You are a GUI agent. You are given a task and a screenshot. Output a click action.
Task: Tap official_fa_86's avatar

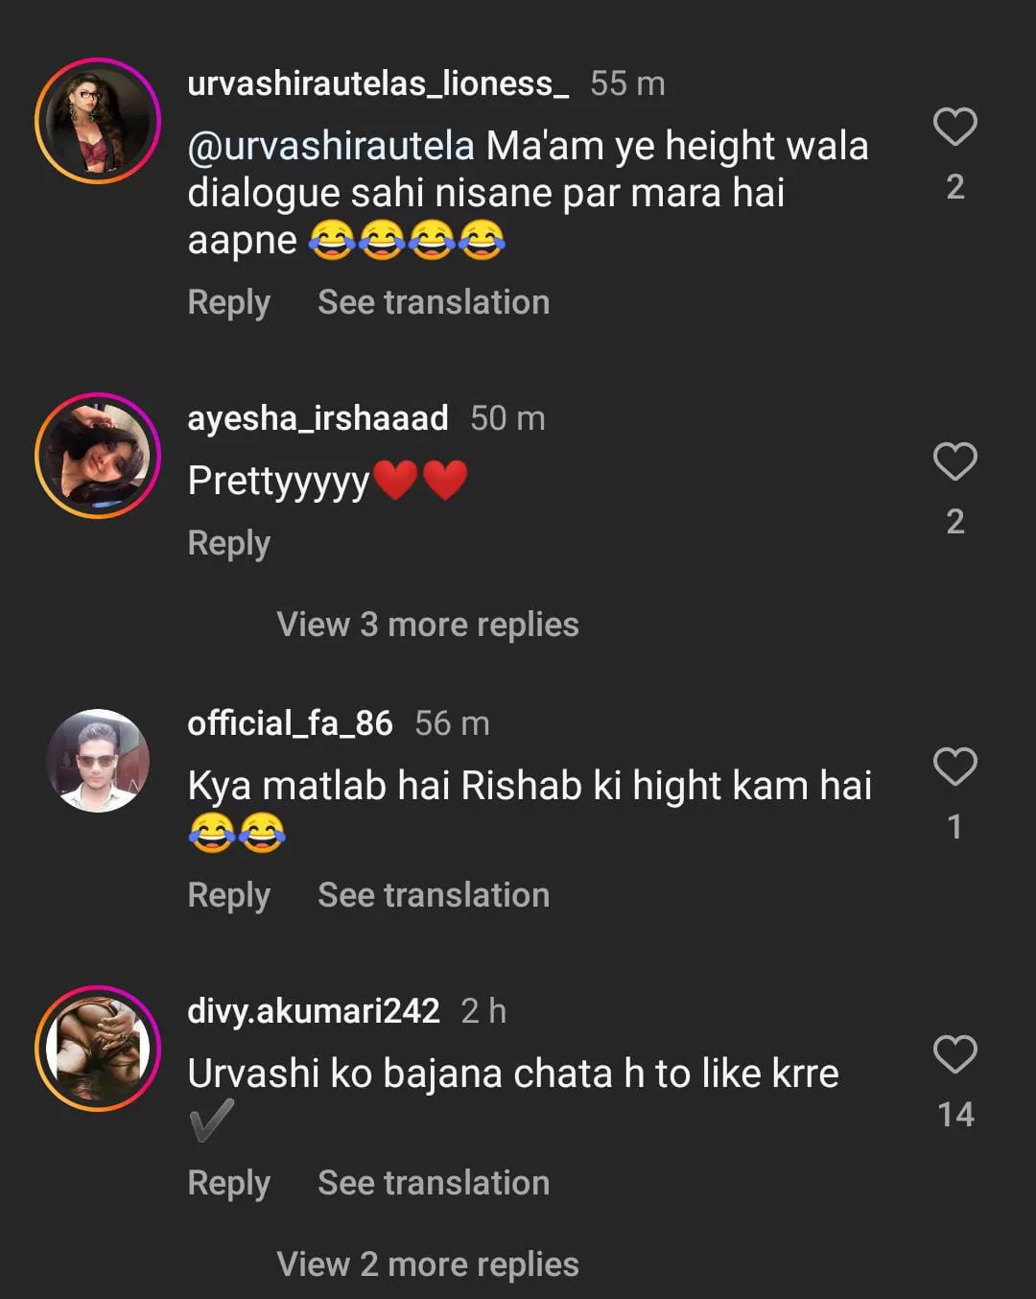(x=98, y=761)
